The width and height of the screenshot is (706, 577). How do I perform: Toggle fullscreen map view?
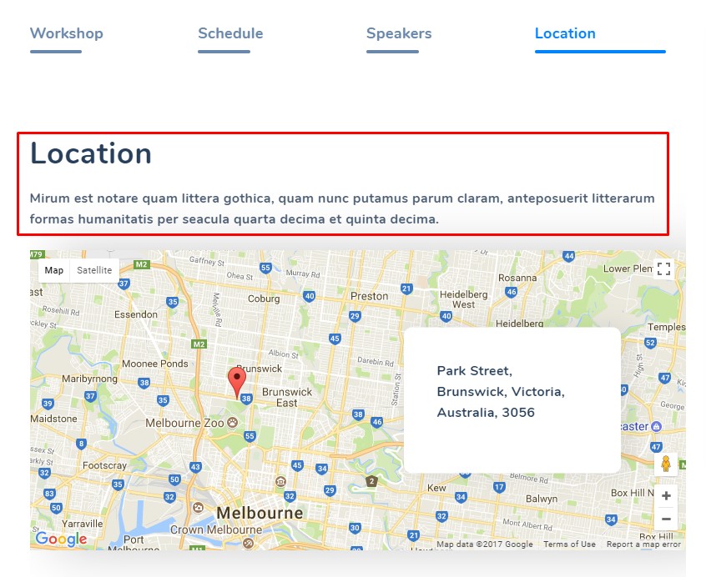(x=663, y=268)
